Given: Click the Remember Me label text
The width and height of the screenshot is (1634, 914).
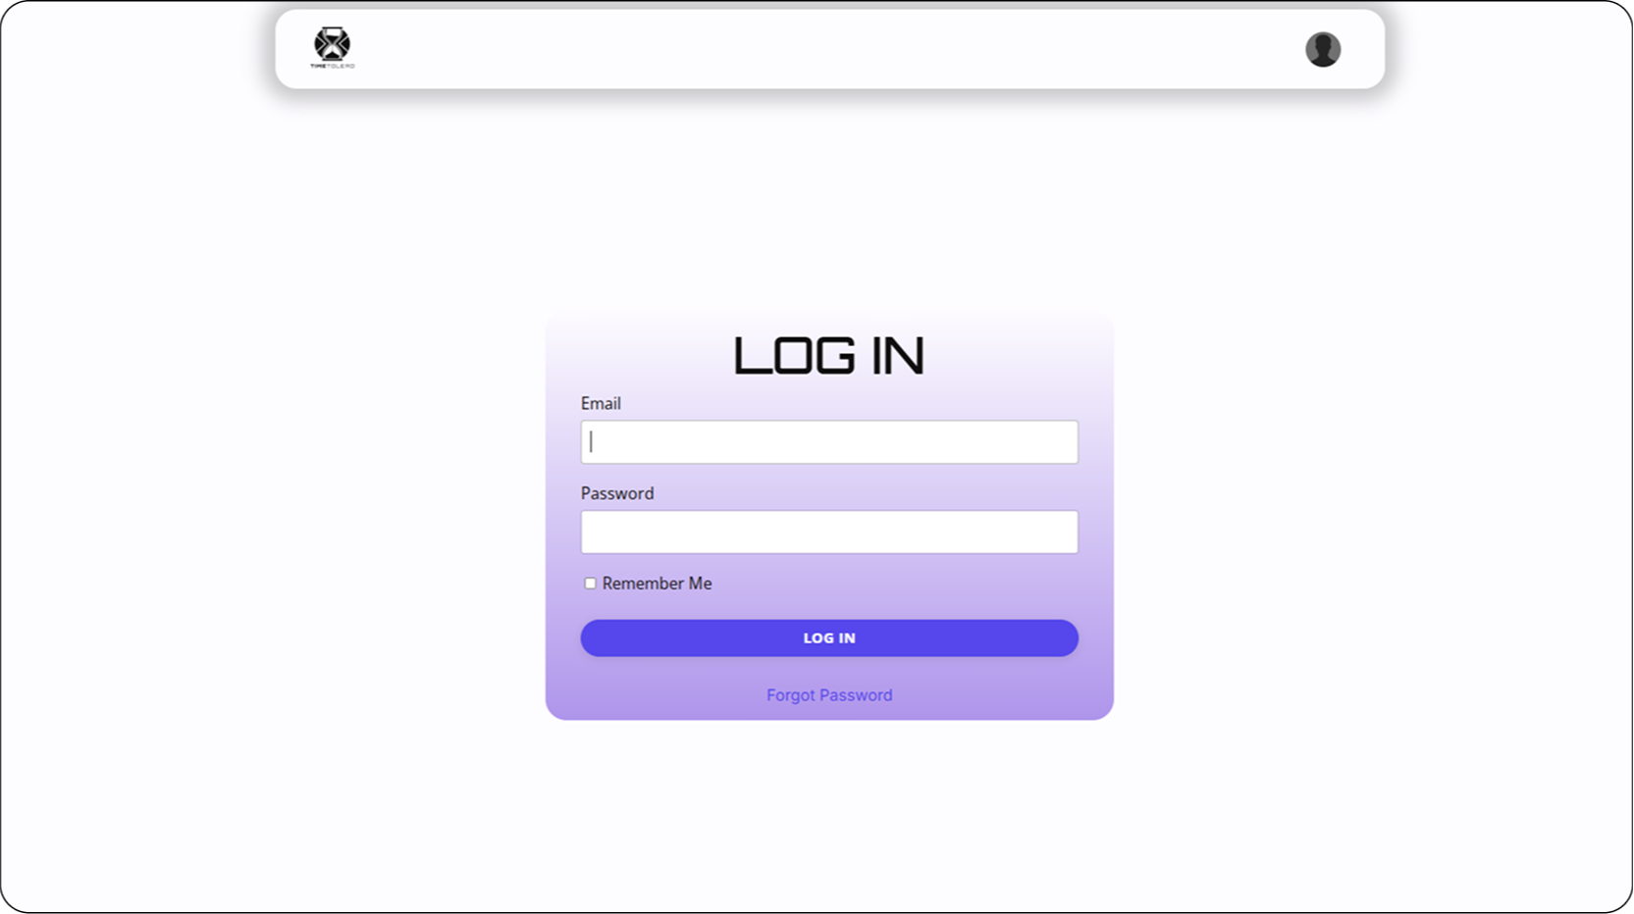Looking at the screenshot, I should [657, 584].
